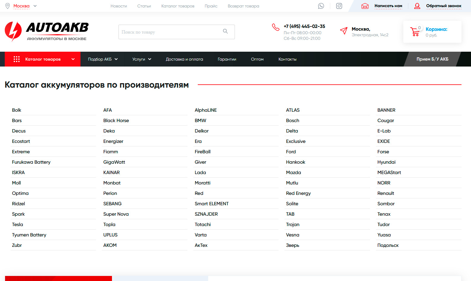Viewport: 471px width, 281px height.
Task: Click the user icon beside Обратный звонок
Action: coord(417,6)
